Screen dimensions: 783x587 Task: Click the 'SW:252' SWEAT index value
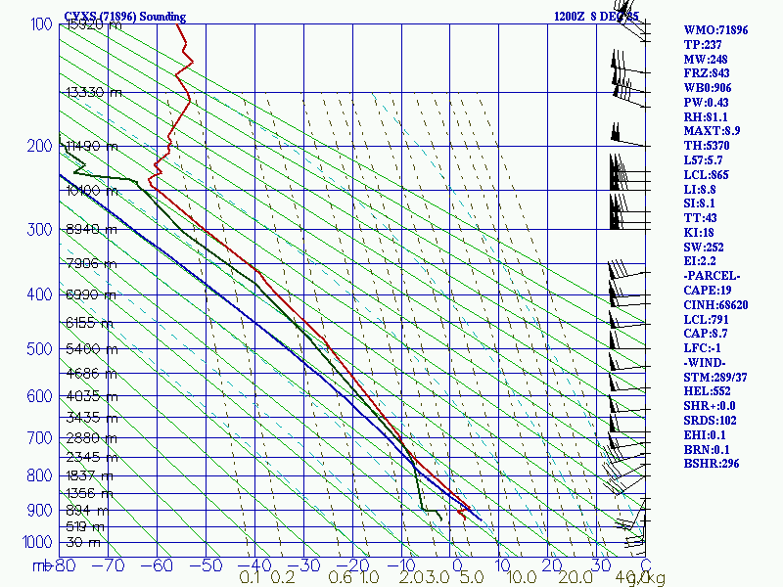704,248
